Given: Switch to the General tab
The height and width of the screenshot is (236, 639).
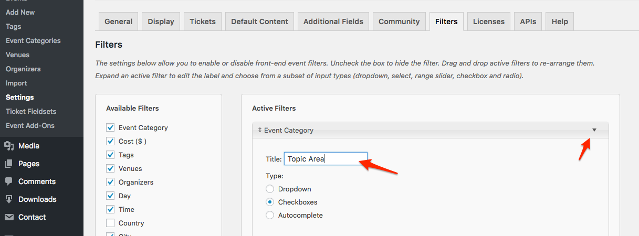Looking at the screenshot, I should [x=118, y=22].
